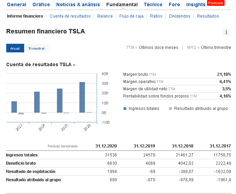Click the 6630 gross profit cell
The height and width of the screenshot is (194, 236).
[x=112, y=163]
